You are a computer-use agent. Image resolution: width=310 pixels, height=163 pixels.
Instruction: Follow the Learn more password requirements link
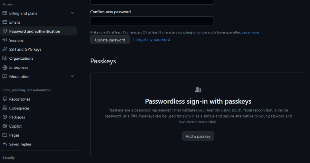coord(250,32)
